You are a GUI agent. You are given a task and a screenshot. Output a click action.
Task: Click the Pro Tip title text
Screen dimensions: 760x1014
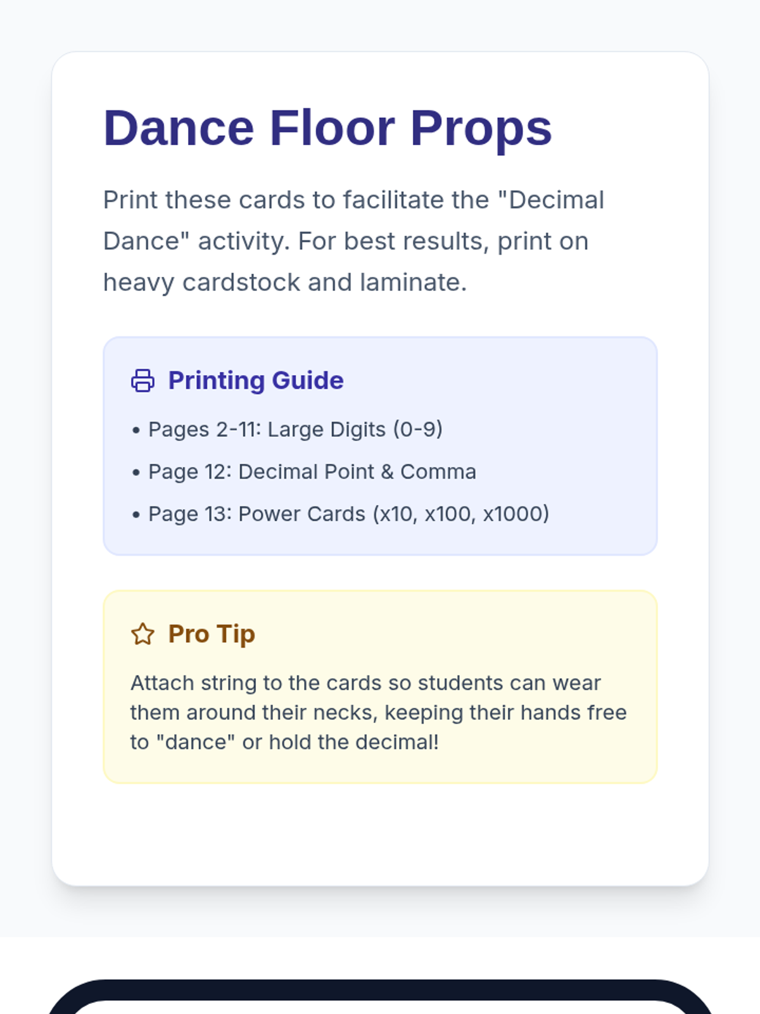[212, 634]
